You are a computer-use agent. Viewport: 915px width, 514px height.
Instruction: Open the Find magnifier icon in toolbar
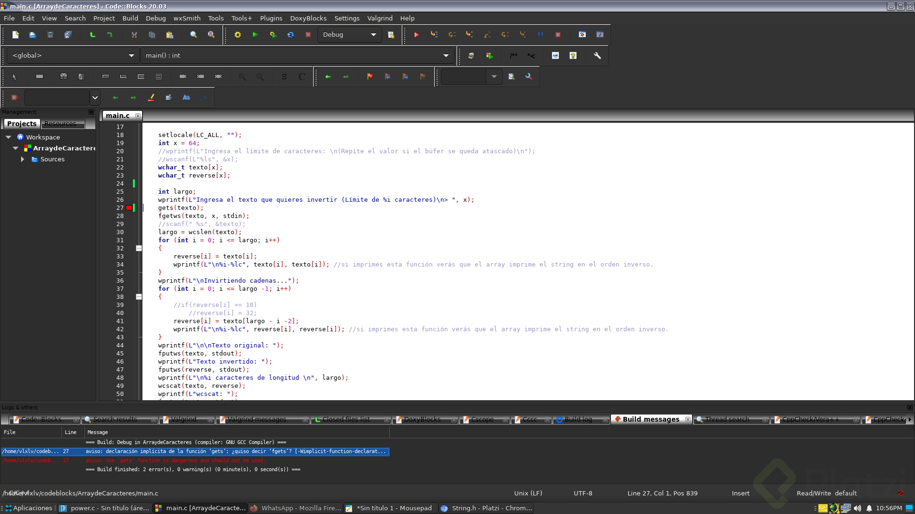pos(193,35)
